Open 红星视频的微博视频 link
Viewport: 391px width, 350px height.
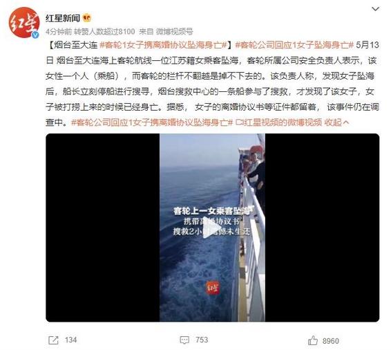click(279, 122)
